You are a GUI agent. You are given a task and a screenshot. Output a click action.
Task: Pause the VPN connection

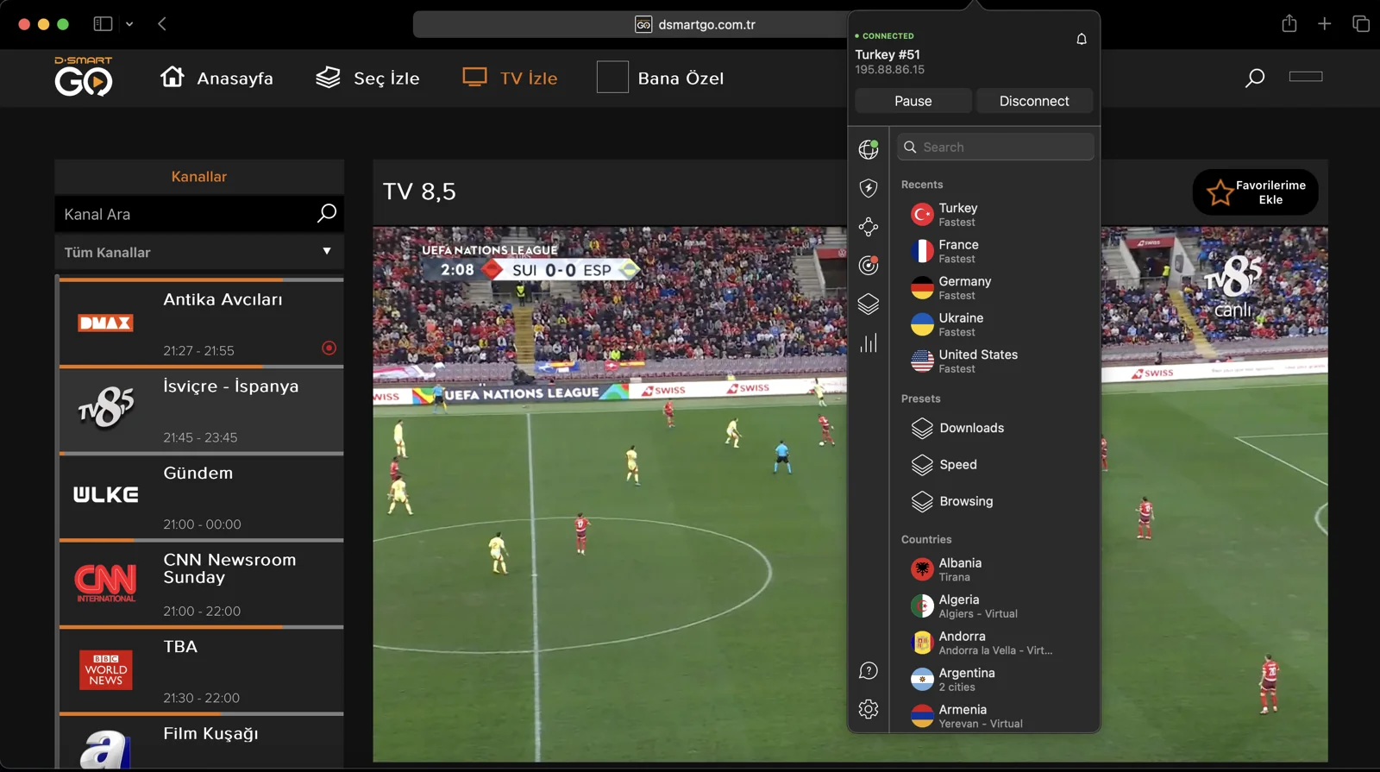pos(913,101)
